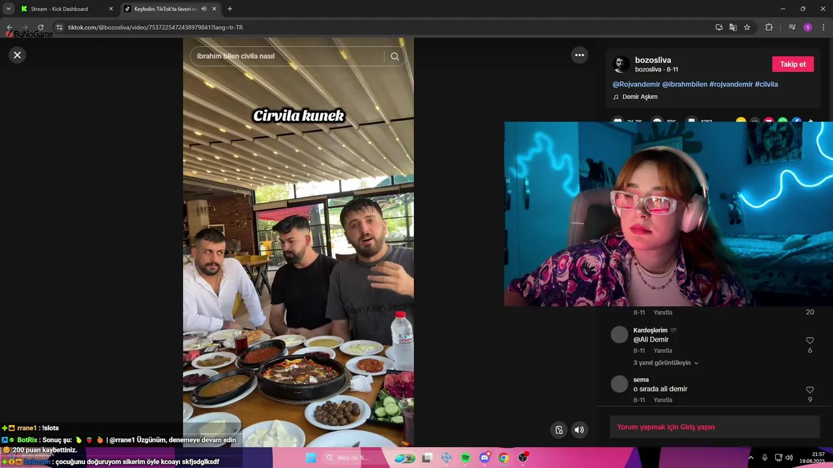Go back in browser history
Viewport: 833px width, 468px height.
tap(9, 27)
